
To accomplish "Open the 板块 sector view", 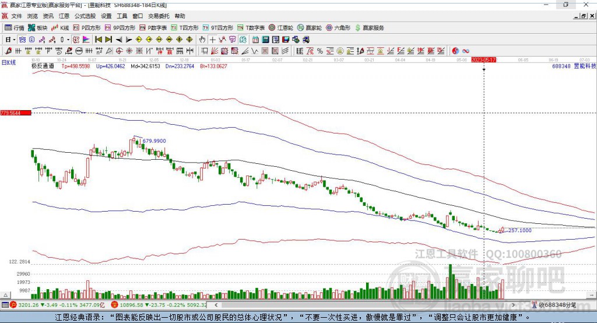I will click(x=38, y=28).
